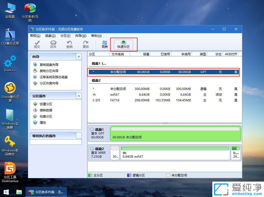264x197 pixels.
Task: Click the 重做 (Redo) toolbar icon
Action: tap(86, 44)
